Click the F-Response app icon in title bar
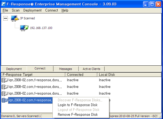 point(3,4)
